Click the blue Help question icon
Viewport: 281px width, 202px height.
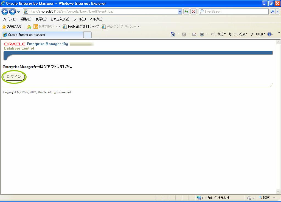tap(269, 34)
